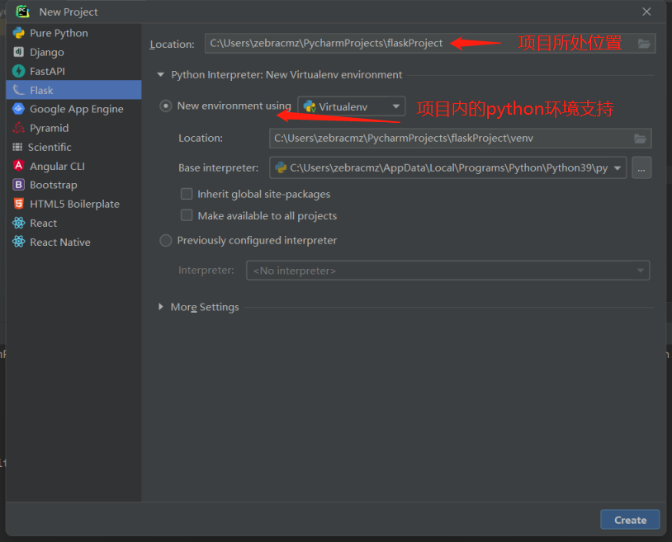Choose HTML5 Boilerplate project type
672x542 pixels.
pos(73,204)
